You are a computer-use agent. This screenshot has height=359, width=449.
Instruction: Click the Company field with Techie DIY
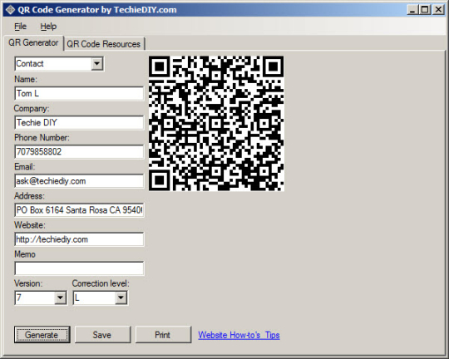point(79,122)
